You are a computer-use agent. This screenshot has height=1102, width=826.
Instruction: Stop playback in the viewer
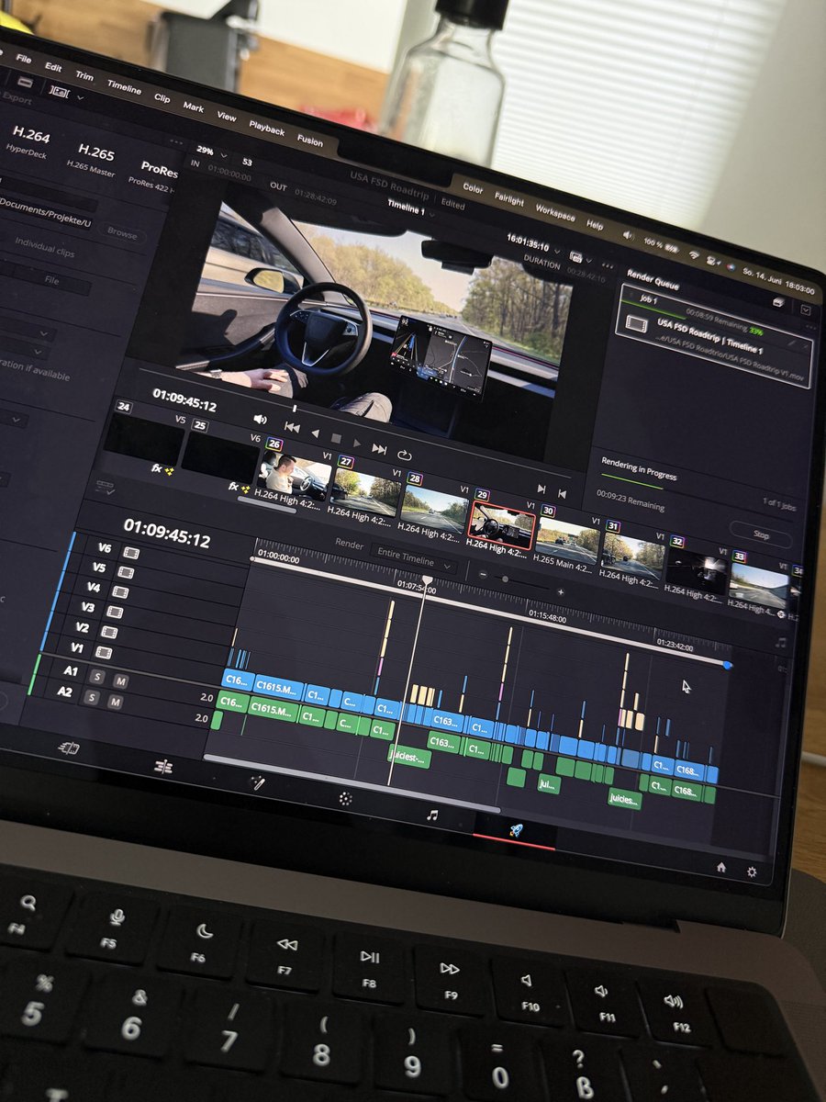coord(336,438)
